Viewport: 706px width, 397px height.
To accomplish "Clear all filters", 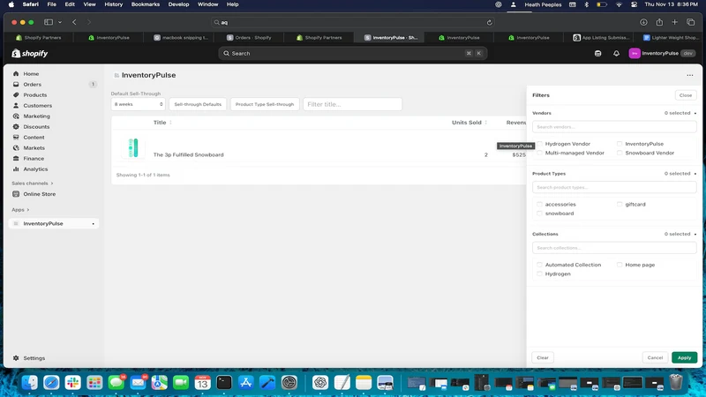I will [543, 357].
